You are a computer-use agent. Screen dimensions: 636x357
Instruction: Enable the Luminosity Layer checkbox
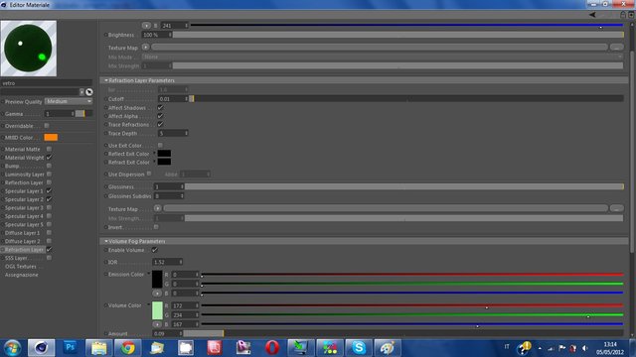49,175
